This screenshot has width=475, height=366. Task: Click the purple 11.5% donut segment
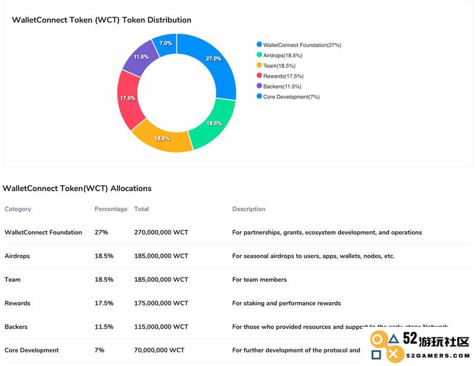tap(141, 56)
